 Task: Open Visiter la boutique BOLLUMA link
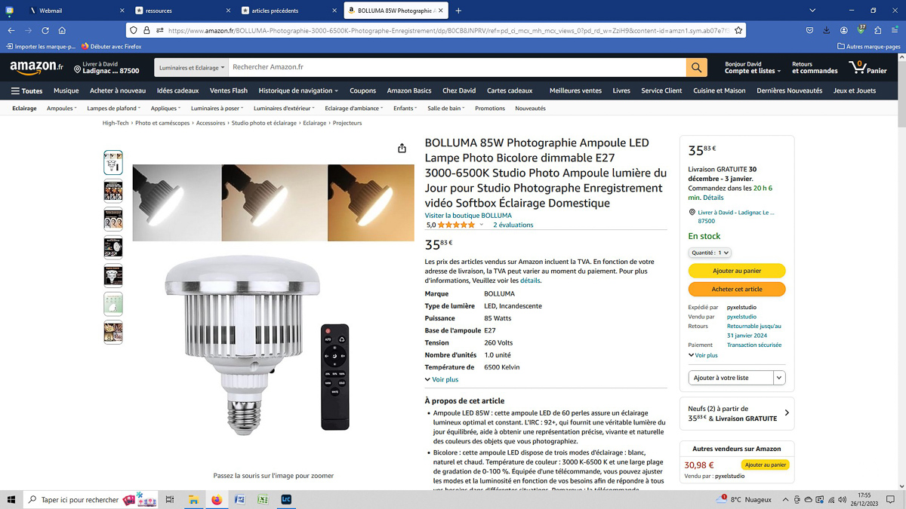click(x=468, y=216)
